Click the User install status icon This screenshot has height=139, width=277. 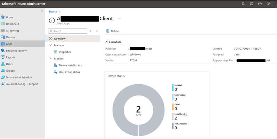[x=56, y=72]
